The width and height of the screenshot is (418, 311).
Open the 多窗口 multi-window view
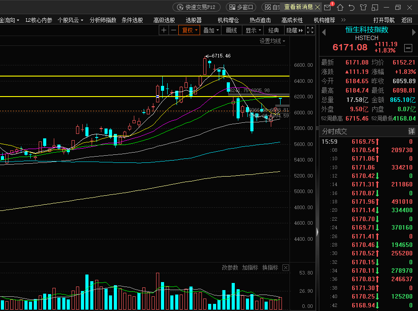(241, 7)
